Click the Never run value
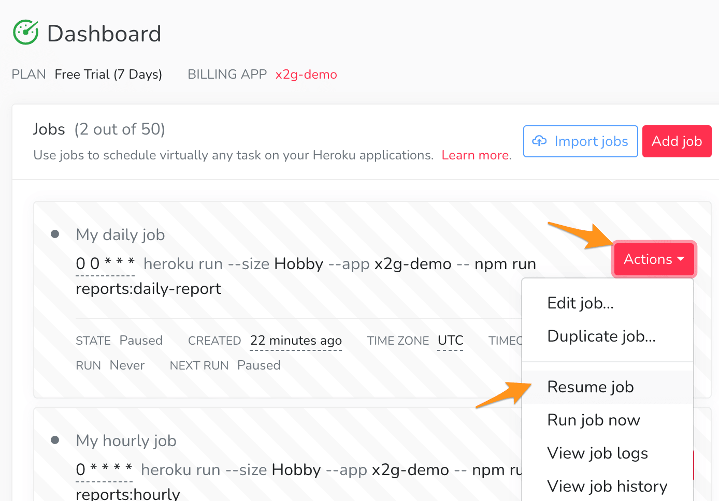 click(127, 365)
